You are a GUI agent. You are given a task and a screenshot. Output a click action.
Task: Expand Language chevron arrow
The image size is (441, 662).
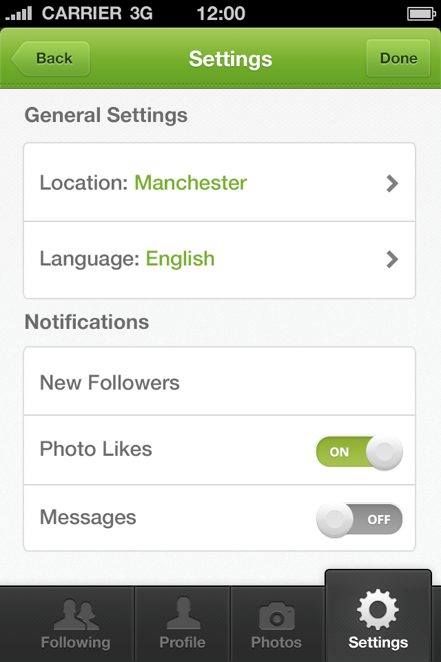(x=392, y=259)
